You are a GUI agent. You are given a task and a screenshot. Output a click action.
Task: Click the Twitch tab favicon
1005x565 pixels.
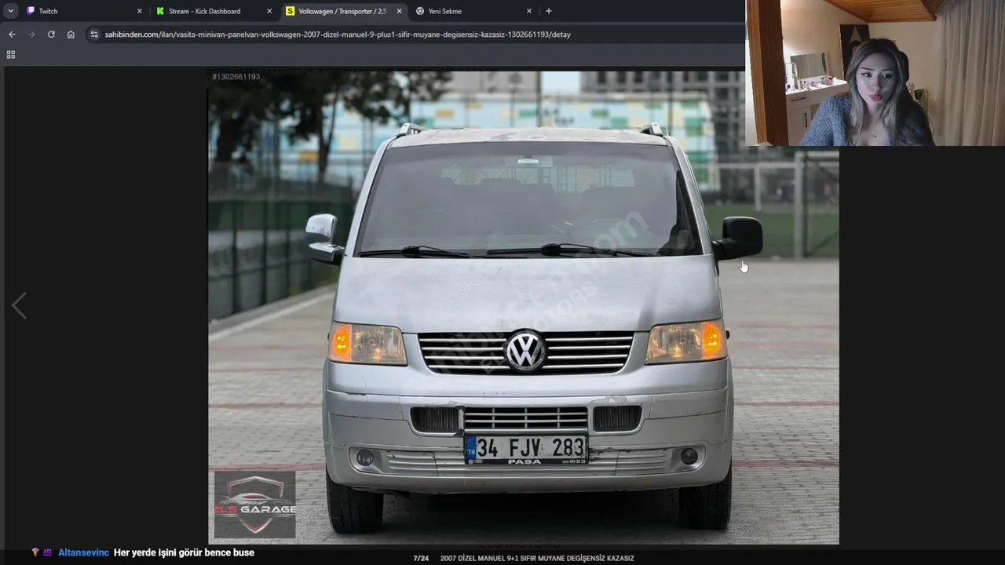pyautogui.click(x=31, y=11)
